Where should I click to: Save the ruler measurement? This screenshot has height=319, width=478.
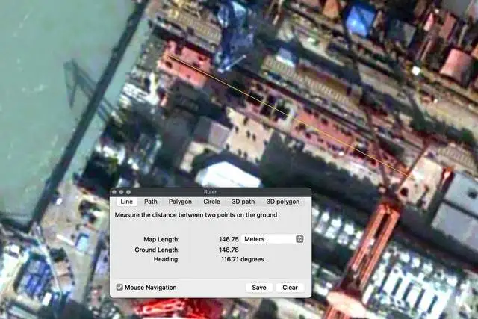[x=259, y=288]
